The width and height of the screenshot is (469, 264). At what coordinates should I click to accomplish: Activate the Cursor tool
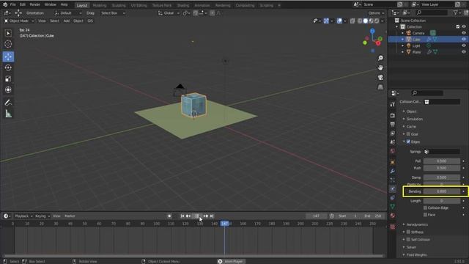click(8, 44)
